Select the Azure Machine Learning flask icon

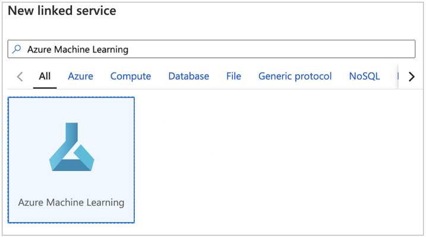click(x=72, y=147)
